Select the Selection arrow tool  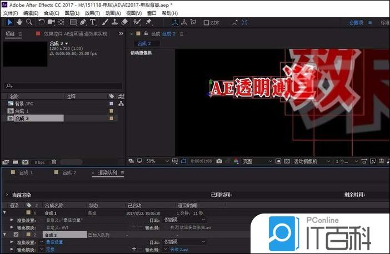click(x=9, y=22)
